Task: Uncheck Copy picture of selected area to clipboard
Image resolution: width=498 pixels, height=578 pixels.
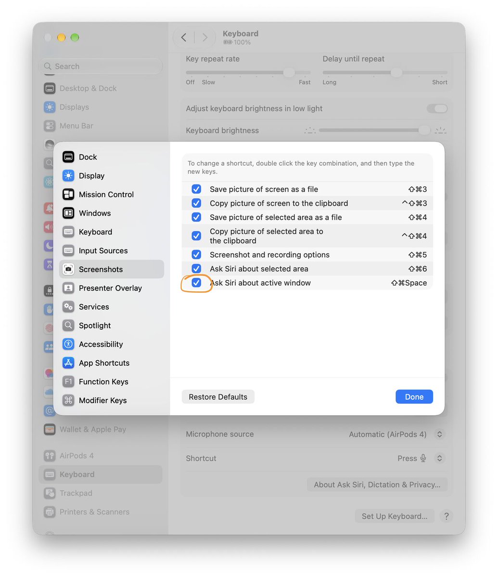Action: pyautogui.click(x=196, y=236)
